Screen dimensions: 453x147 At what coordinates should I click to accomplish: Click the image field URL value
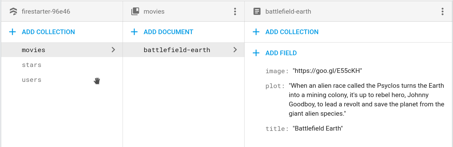327,71
